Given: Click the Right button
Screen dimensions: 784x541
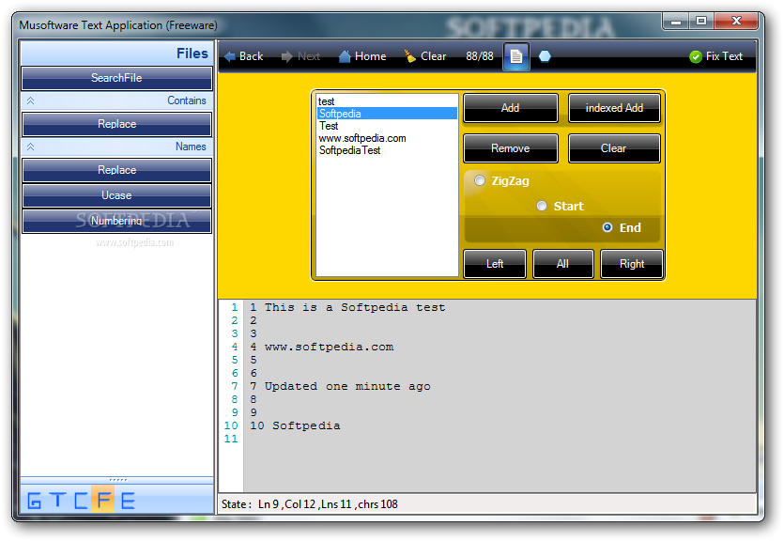Looking at the screenshot, I should [x=632, y=264].
